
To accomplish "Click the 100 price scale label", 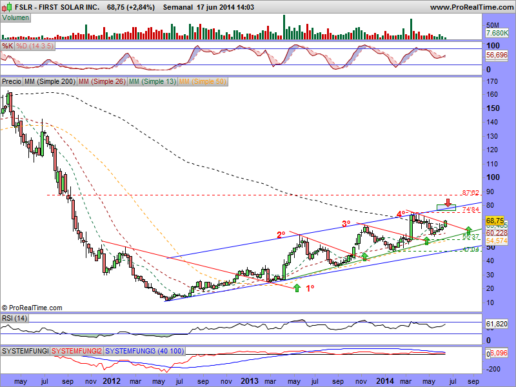I will pyautogui.click(x=493, y=177).
